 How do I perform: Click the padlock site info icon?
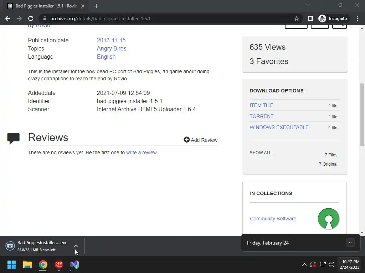click(x=45, y=18)
